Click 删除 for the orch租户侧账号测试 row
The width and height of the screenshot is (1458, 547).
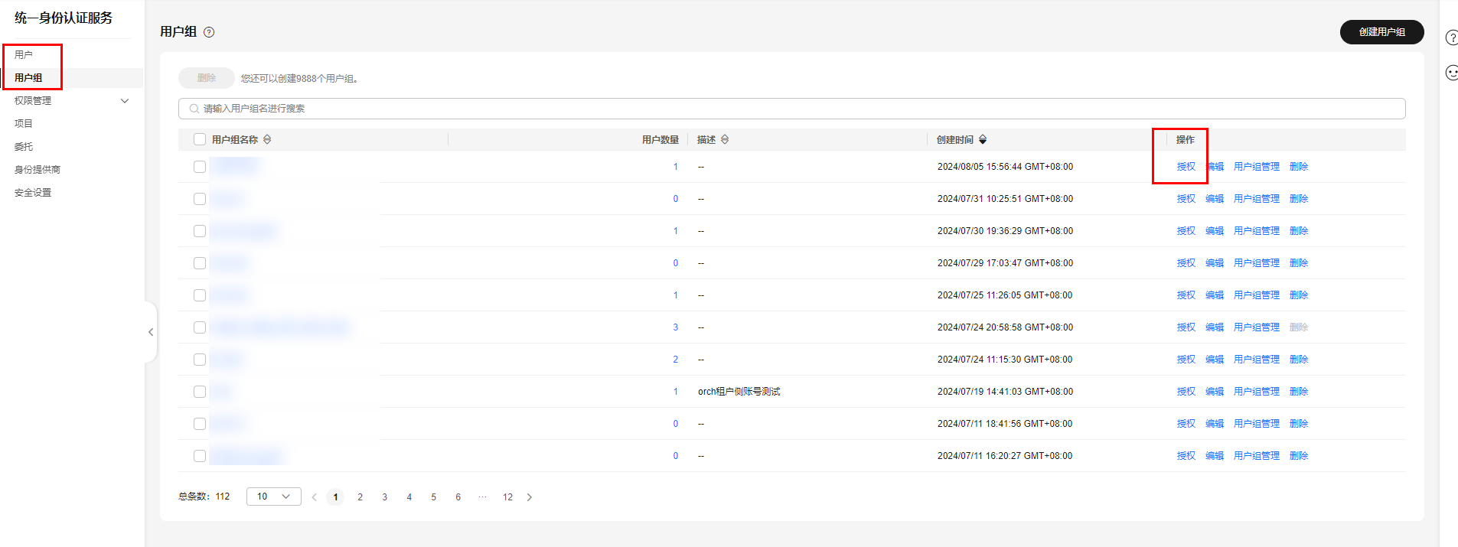point(1299,392)
